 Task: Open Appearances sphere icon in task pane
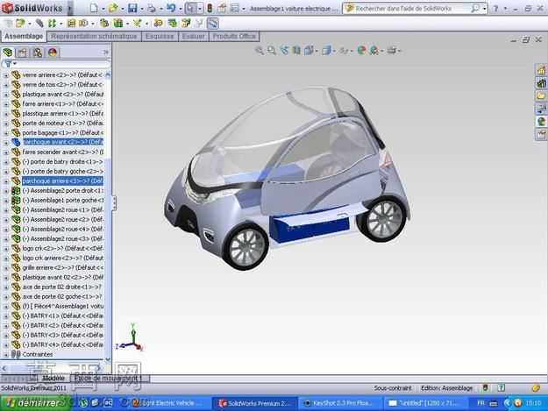click(x=541, y=122)
